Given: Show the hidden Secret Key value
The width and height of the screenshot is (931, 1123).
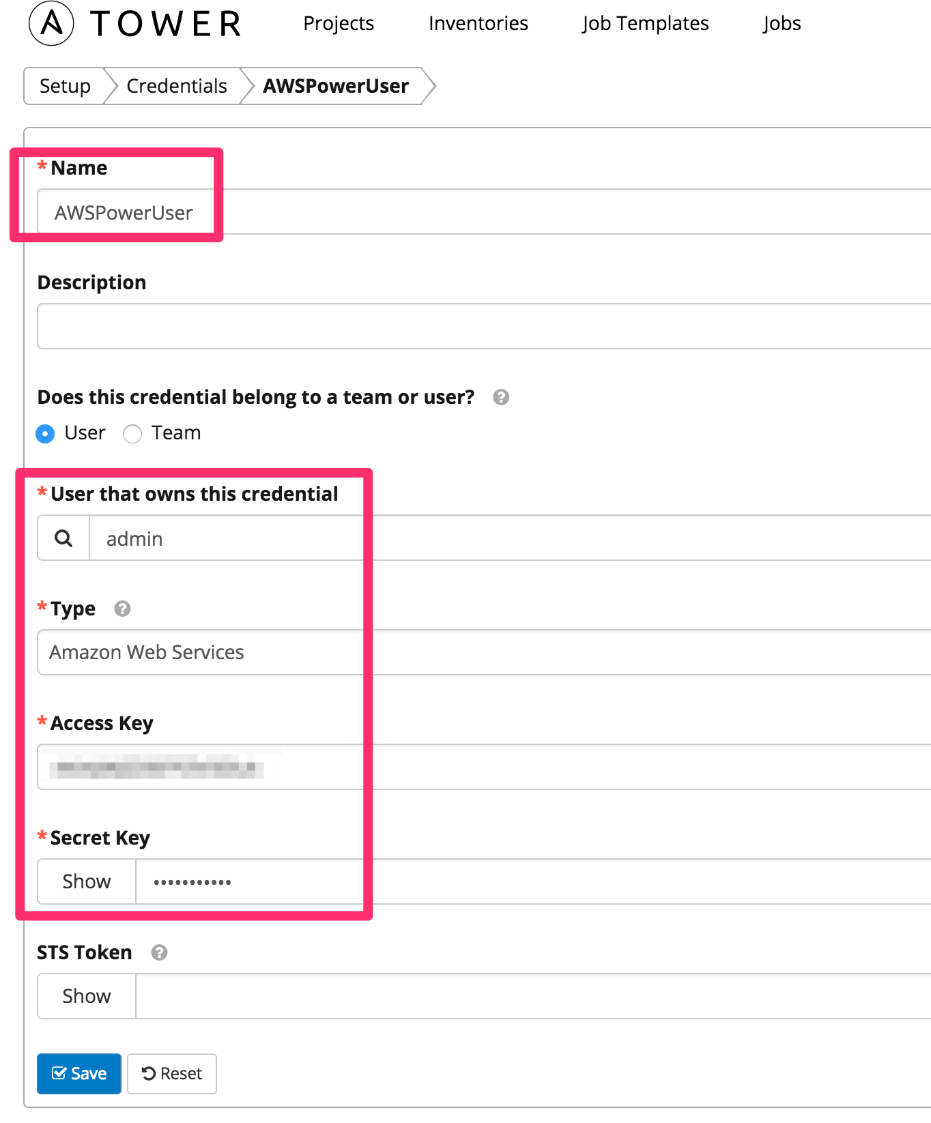Looking at the screenshot, I should (x=85, y=881).
